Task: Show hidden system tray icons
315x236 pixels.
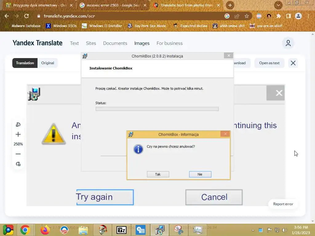Action: pyautogui.click(x=253, y=230)
